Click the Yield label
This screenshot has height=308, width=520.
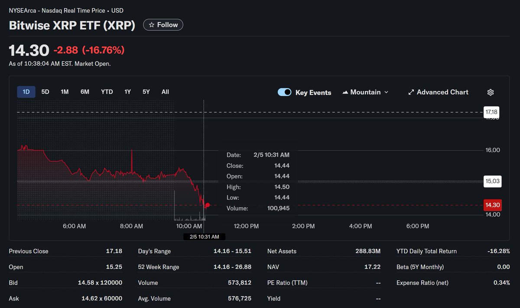click(274, 298)
